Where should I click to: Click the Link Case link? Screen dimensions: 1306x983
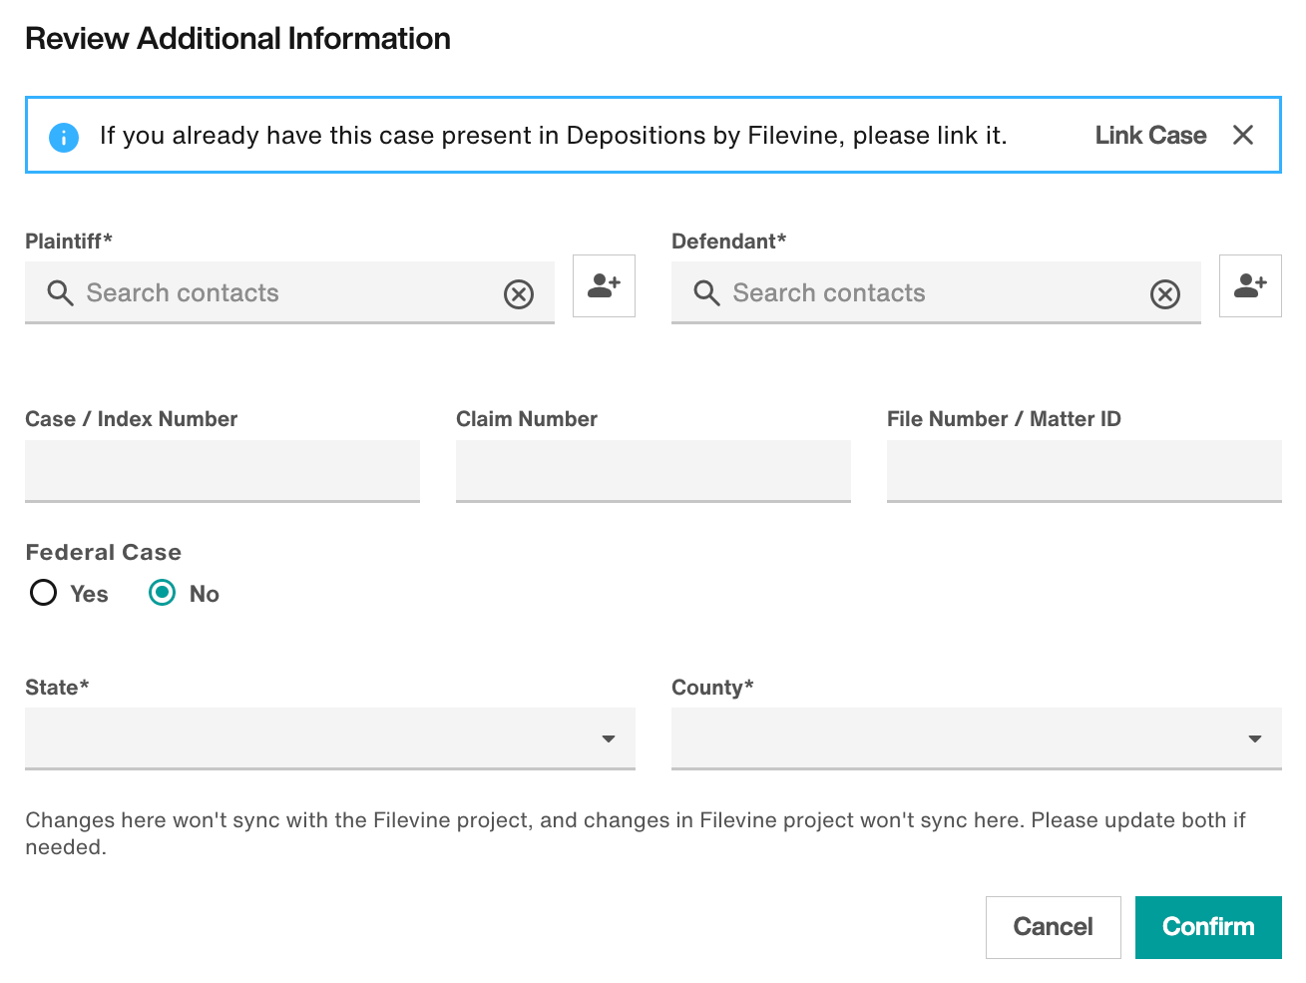pos(1150,135)
